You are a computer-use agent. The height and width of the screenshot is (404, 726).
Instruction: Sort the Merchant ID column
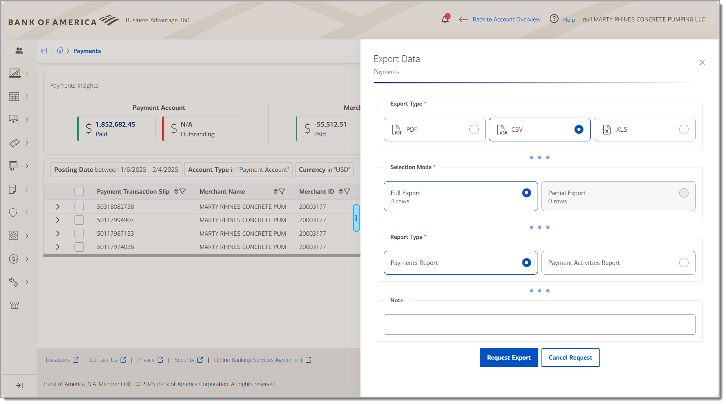point(341,191)
